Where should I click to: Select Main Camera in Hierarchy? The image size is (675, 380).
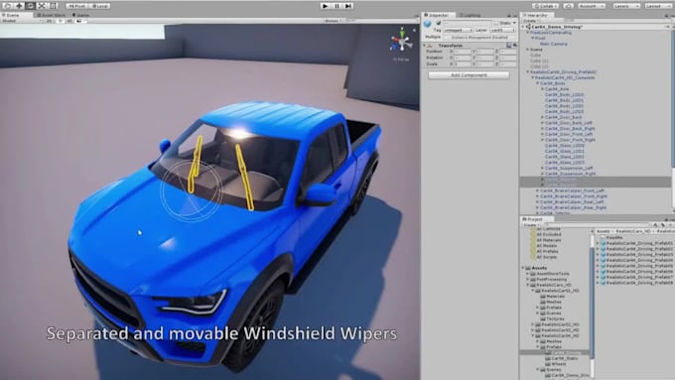coord(554,44)
